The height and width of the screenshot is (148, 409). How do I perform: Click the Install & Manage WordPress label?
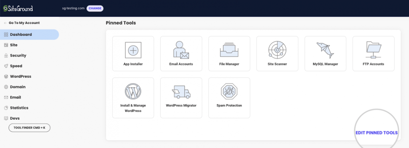(133, 108)
